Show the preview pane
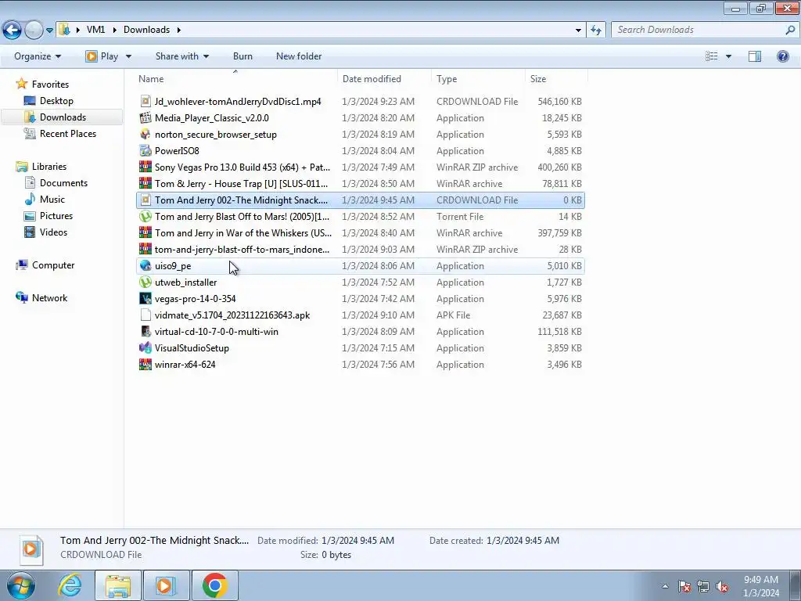The width and height of the screenshot is (801, 601). (x=755, y=56)
